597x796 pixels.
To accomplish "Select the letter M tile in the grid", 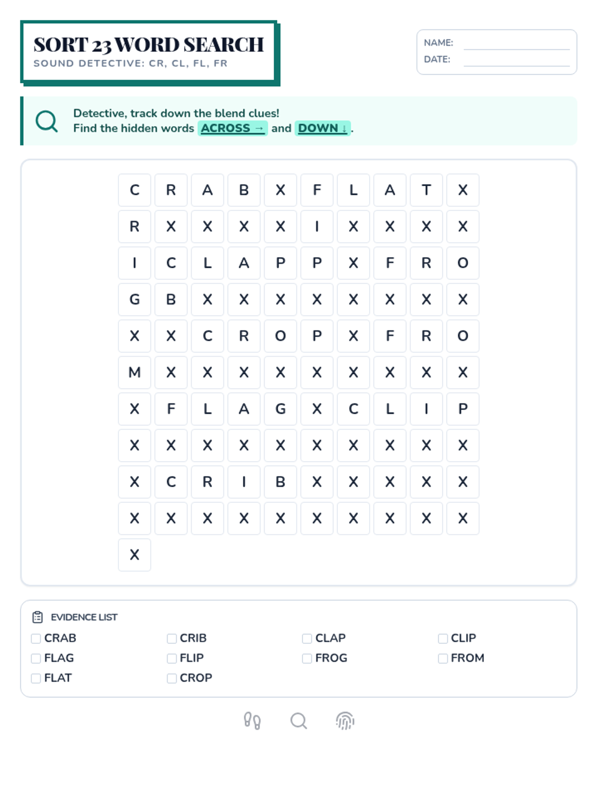I will coord(134,373).
